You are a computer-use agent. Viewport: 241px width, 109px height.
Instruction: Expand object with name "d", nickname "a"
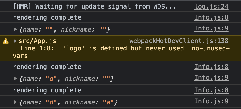coord(15,102)
